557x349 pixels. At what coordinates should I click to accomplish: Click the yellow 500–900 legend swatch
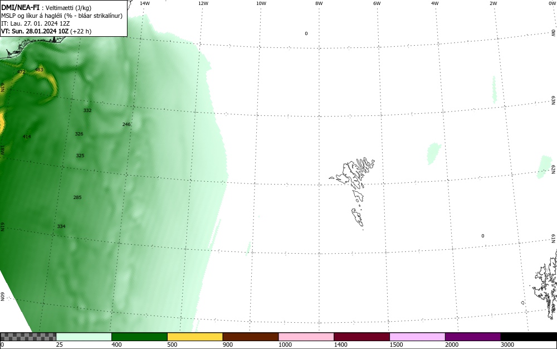[x=195, y=337]
